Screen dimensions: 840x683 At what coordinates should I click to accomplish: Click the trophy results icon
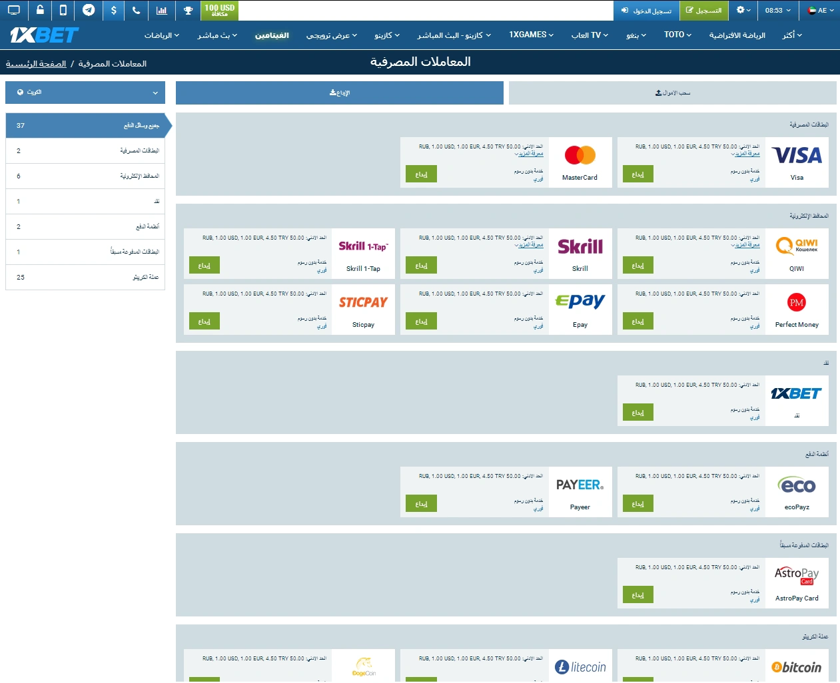click(x=187, y=10)
